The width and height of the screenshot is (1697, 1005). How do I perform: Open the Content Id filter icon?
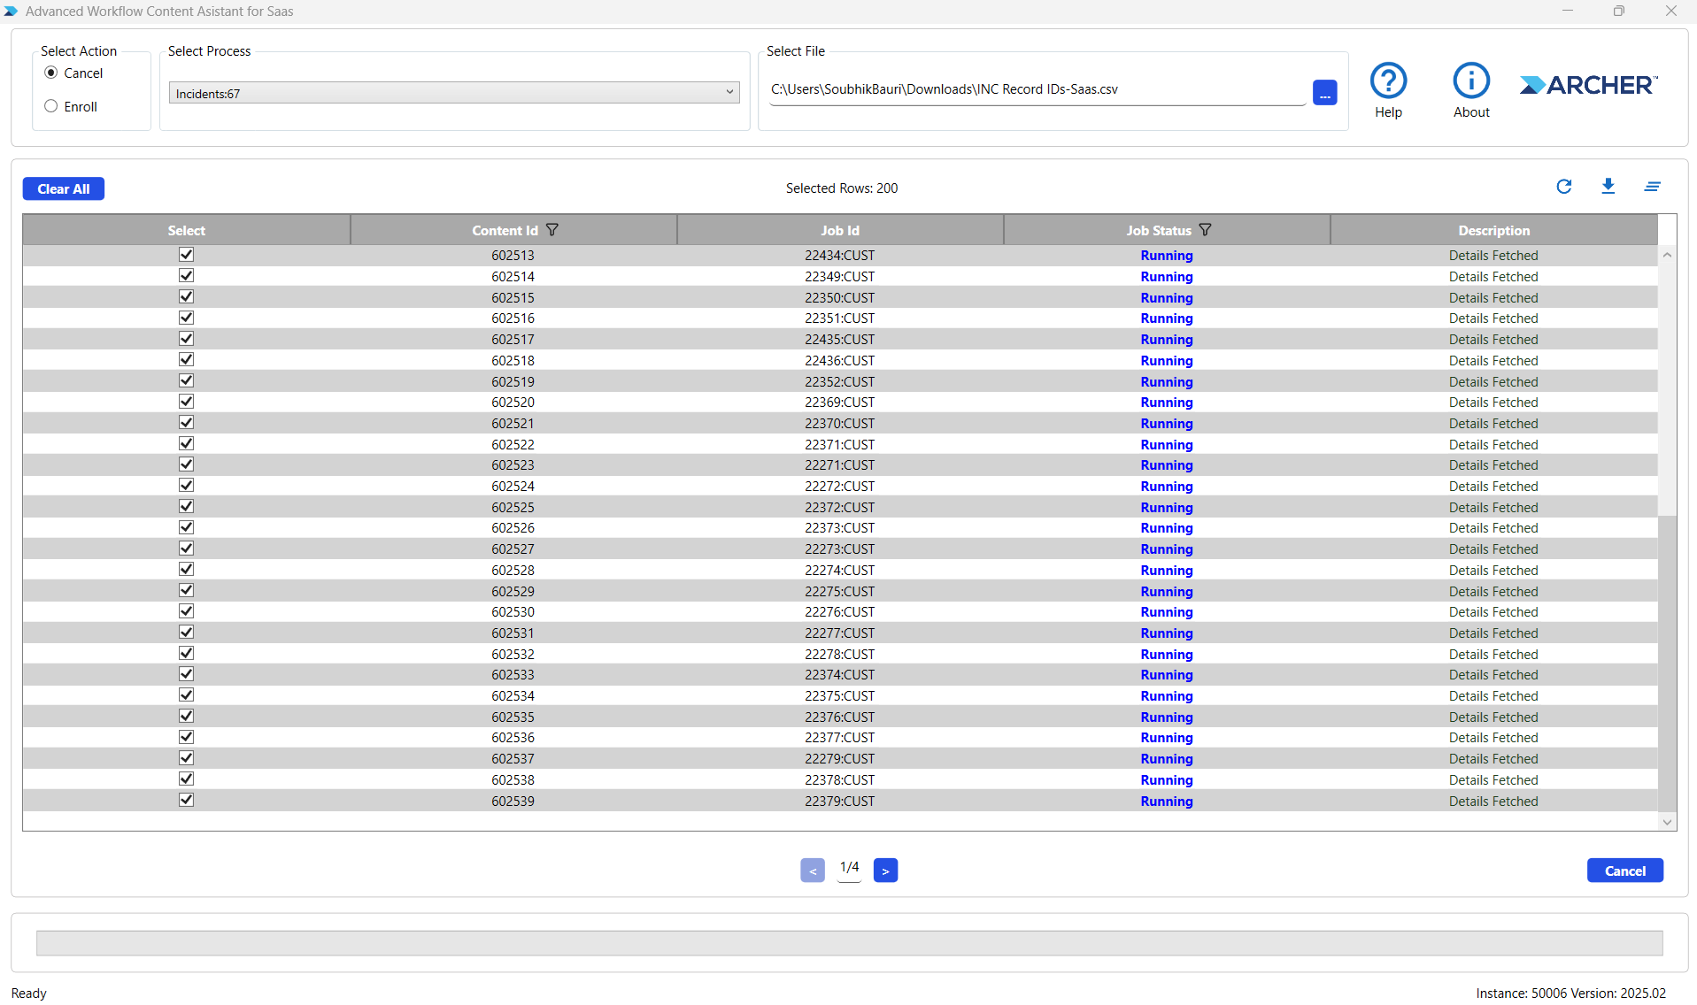click(552, 230)
